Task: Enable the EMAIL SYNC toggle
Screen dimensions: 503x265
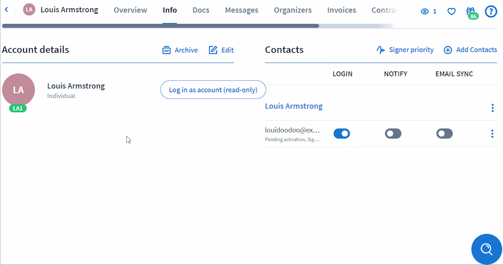Action: pos(444,133)
